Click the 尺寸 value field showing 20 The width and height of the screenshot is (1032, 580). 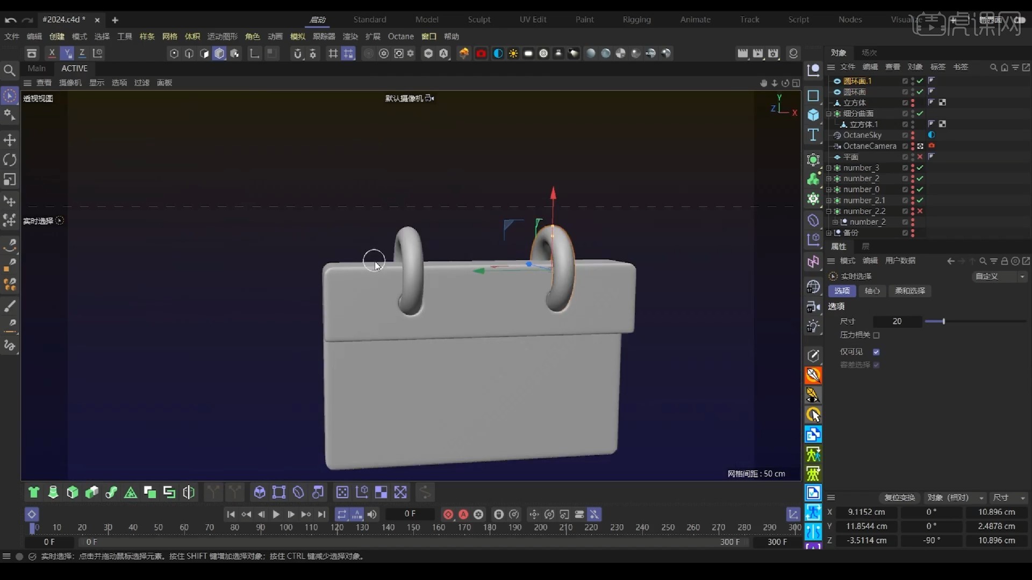tap(897, 321)
